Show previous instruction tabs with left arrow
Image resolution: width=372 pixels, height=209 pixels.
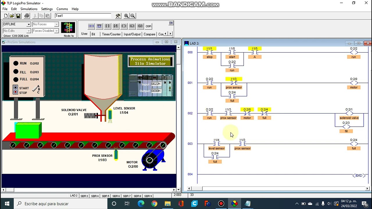tap(166, 34)
